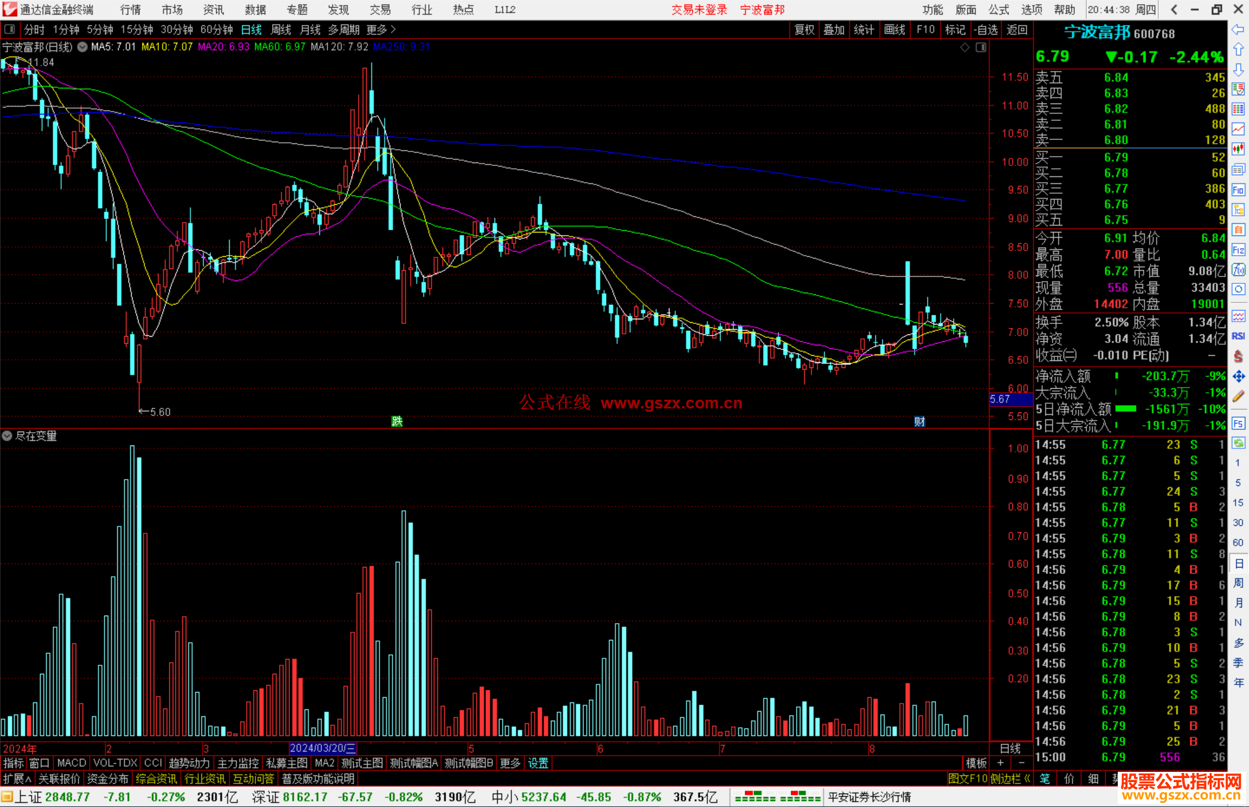Click the 设置 settings link
Viewport: 1249px width, 807px height.
[x=538, y=763]
